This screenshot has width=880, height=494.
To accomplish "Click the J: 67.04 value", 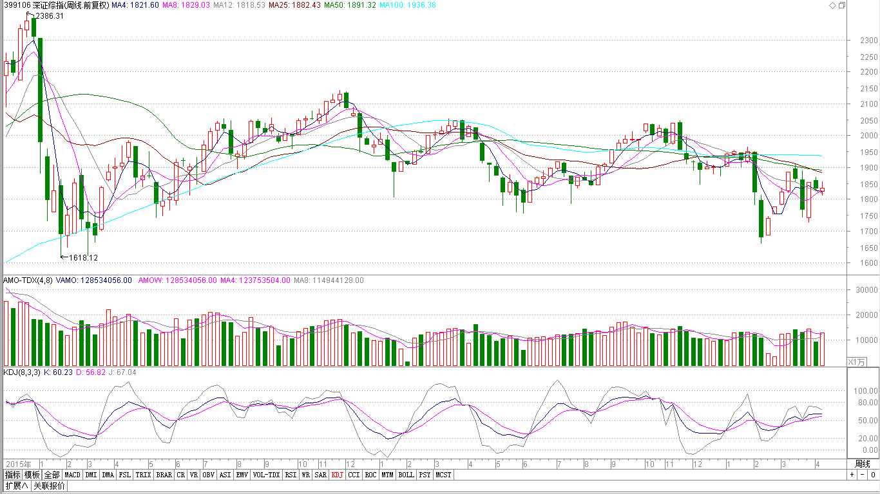I will [x=122, y=372].
